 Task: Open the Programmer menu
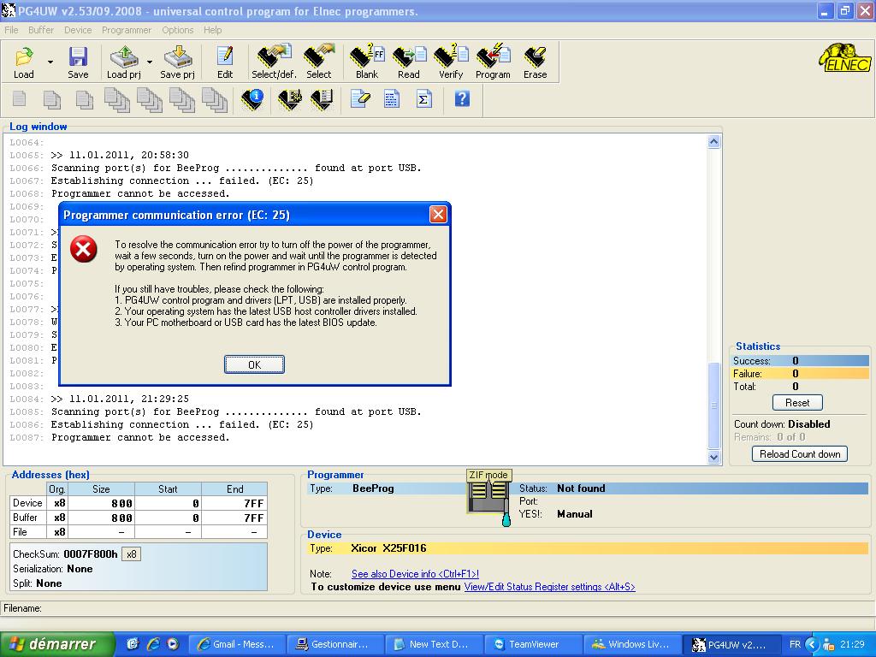pos(127,30)
